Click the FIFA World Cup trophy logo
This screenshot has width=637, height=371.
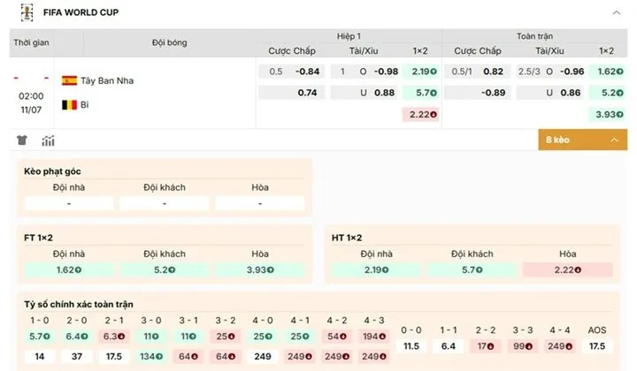(27, 12)
